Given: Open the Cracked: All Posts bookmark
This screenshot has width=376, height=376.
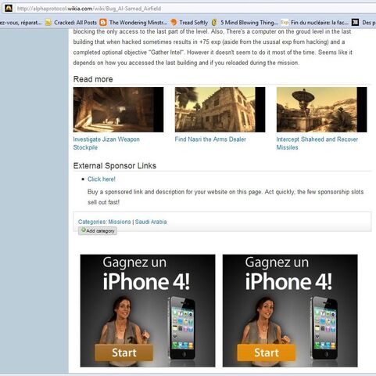Looking at the screenshot, I should pos(75,23).
